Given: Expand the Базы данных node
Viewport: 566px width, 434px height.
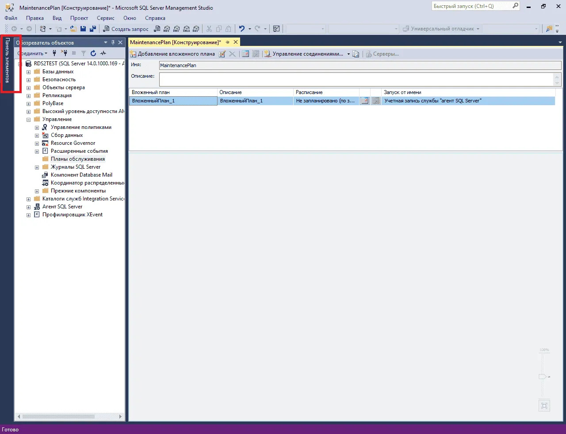Looking at the screenshot, I should pyautogui.click(x=29, y=72).
